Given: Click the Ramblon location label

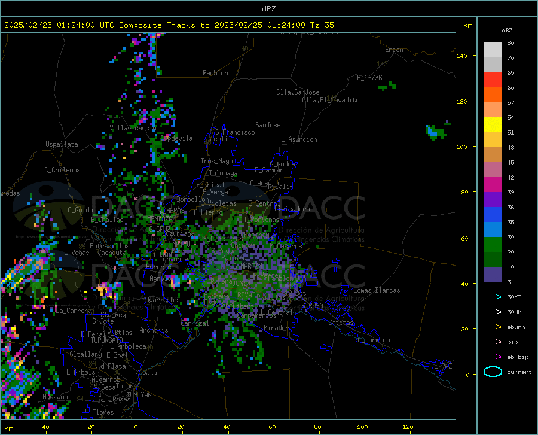Looking at the screenshot, I should [215, 73].
